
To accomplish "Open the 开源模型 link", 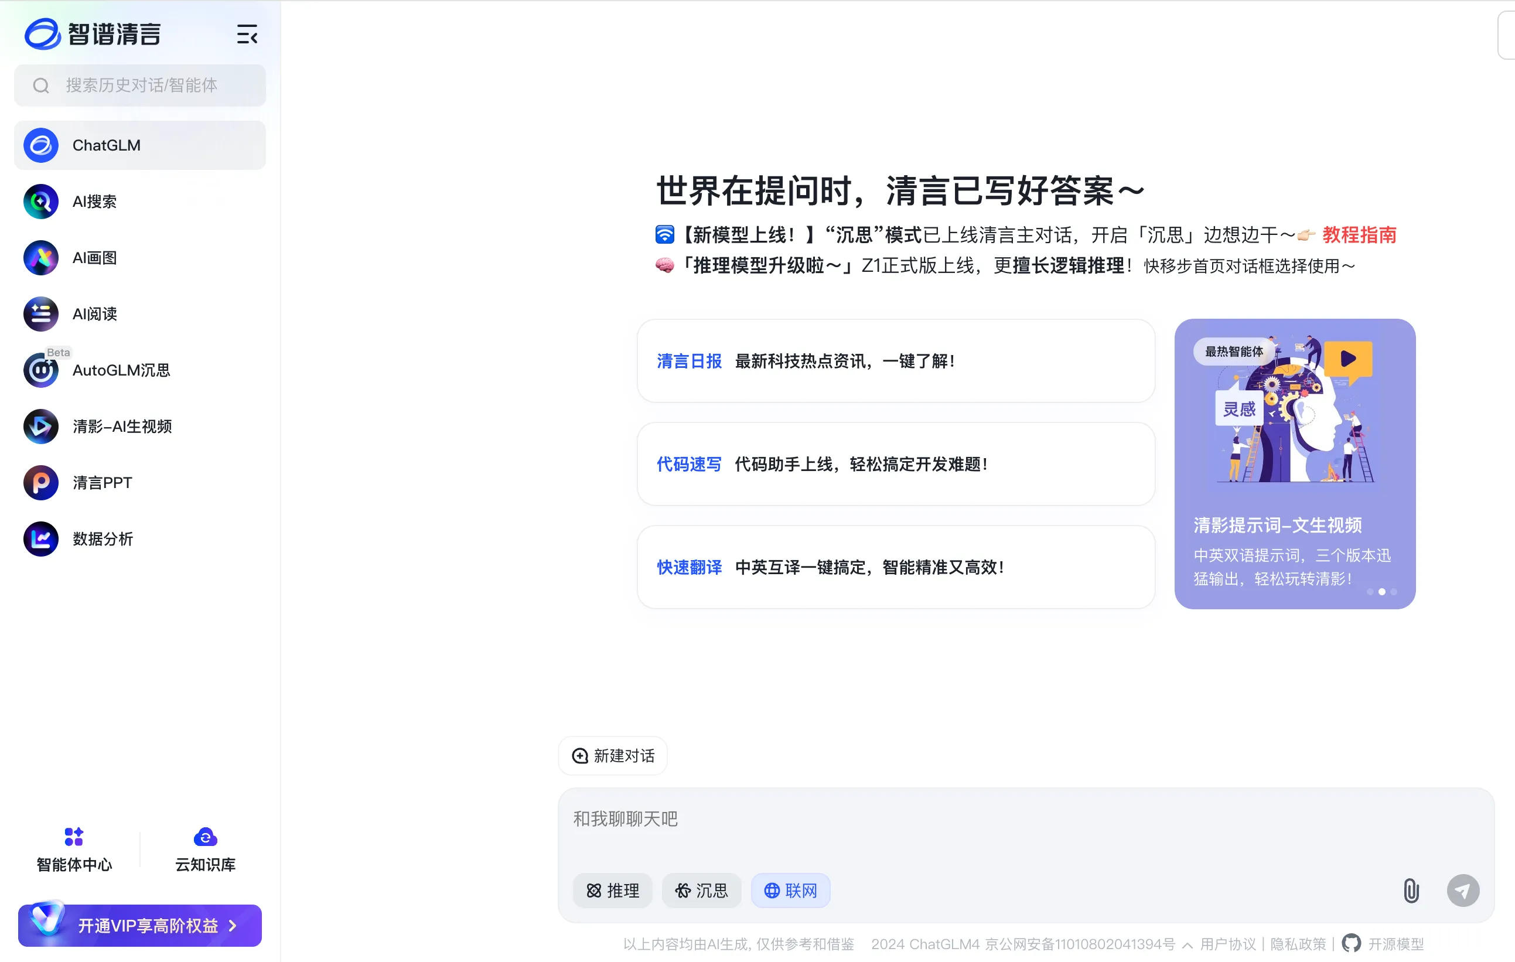I will click(1395, 944).
